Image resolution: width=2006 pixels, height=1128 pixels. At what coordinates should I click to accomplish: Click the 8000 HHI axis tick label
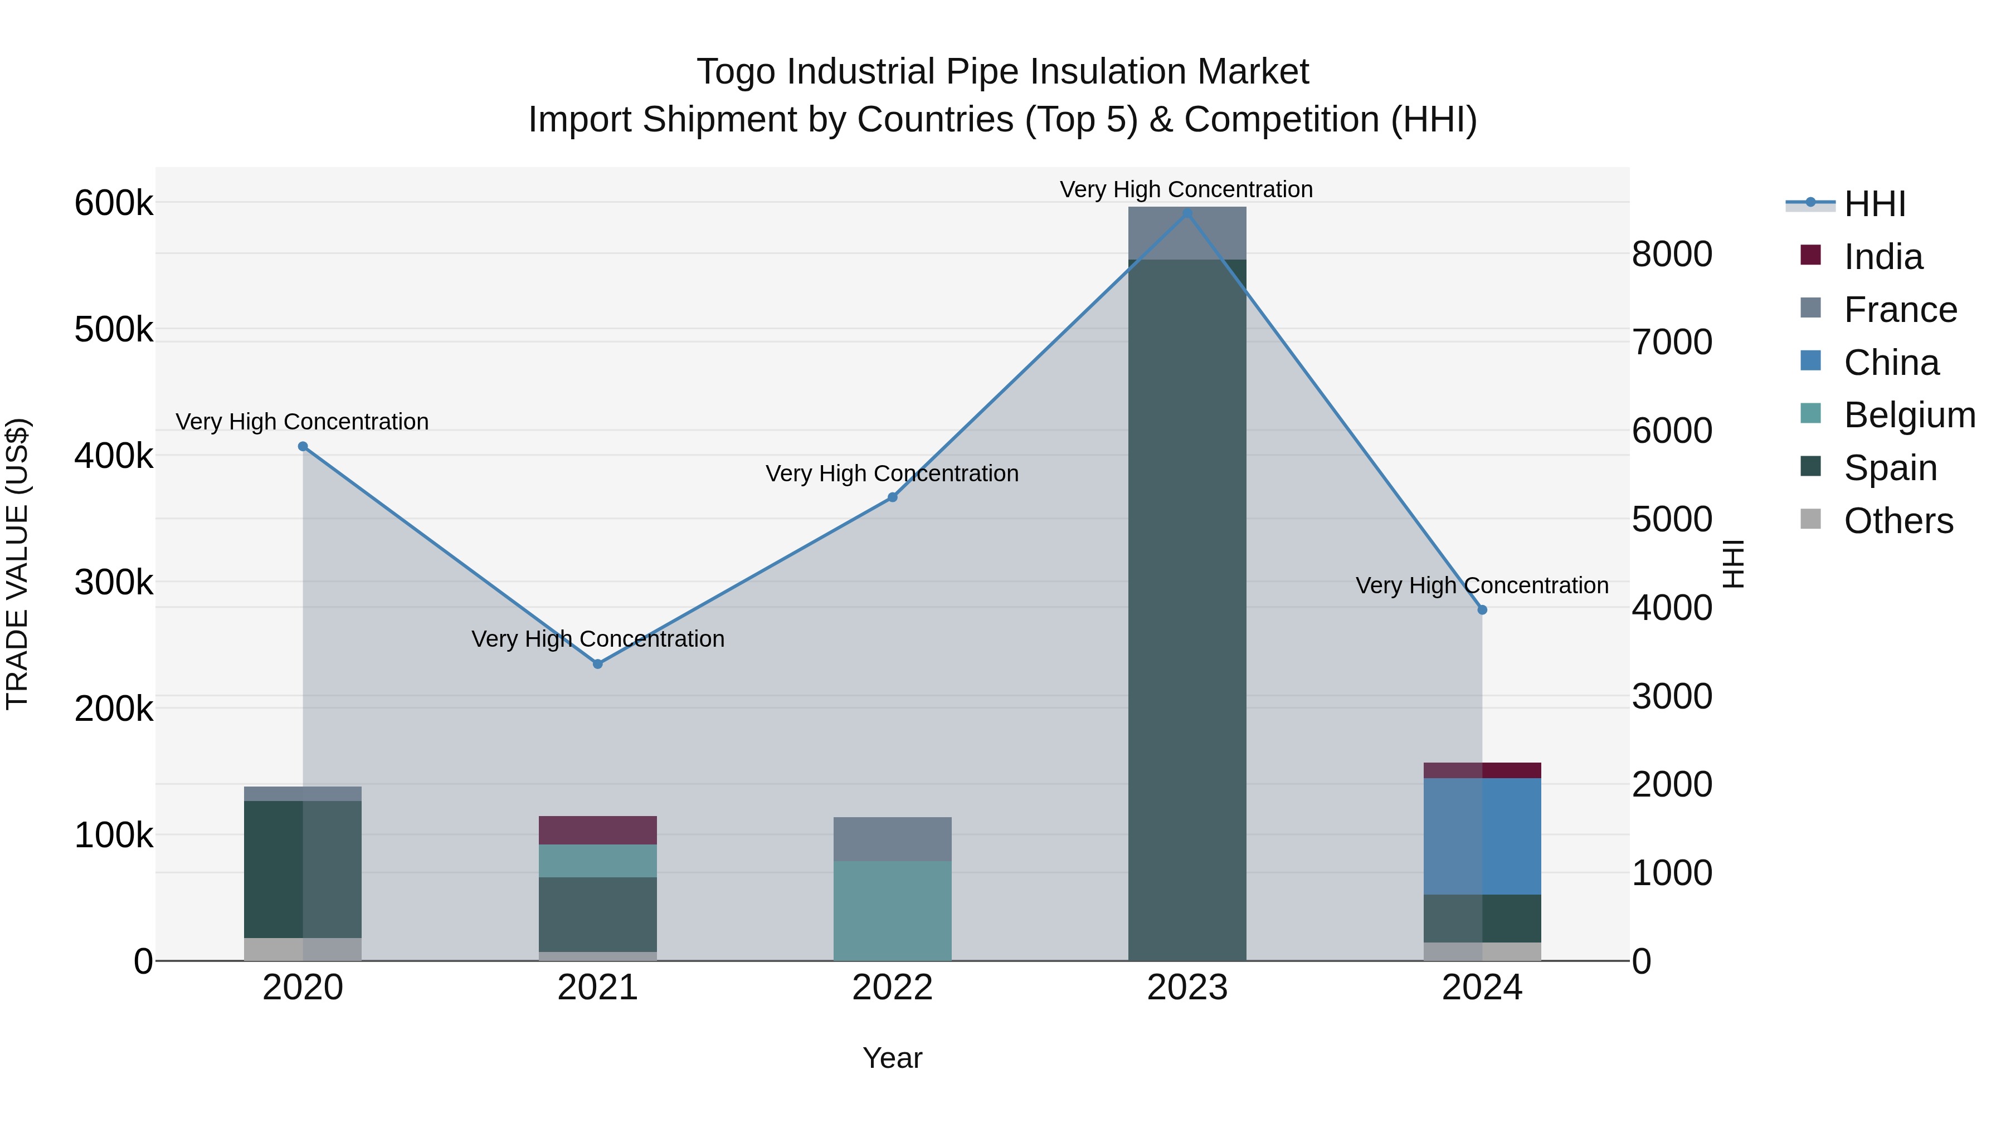click(1672, 254)
